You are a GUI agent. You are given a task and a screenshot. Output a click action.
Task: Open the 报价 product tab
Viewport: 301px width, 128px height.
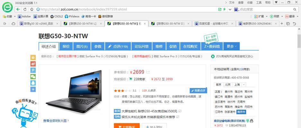point(66,46)
